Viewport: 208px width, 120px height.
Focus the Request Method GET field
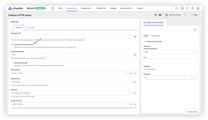tap(74, 55)
